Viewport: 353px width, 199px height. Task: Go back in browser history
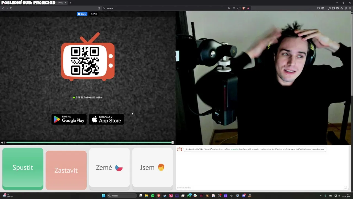pos(3,8)
